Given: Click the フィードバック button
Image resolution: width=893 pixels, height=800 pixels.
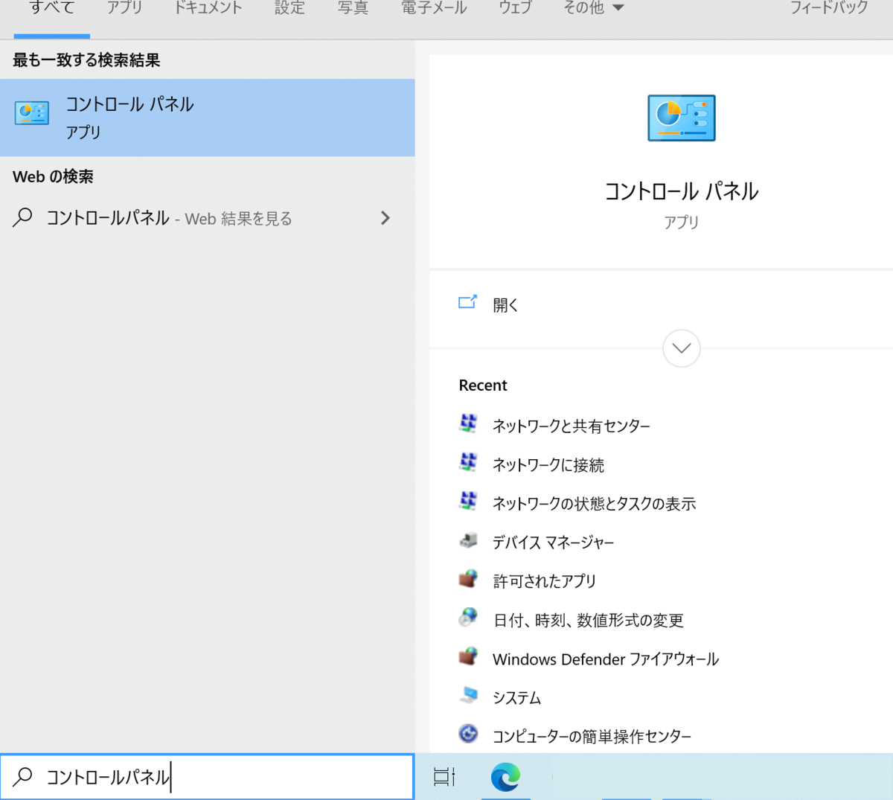Looking at the screenshot, I should coord(829,8).
